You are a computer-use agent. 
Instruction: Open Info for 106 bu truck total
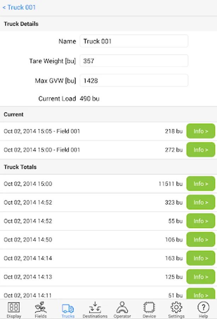(201, 240)
